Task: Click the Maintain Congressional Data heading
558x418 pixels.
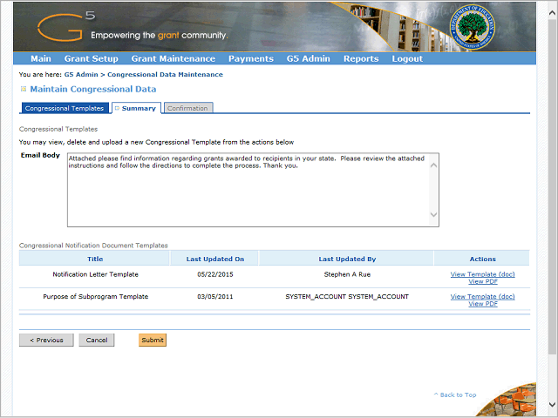Action: (x=93, y=89)
